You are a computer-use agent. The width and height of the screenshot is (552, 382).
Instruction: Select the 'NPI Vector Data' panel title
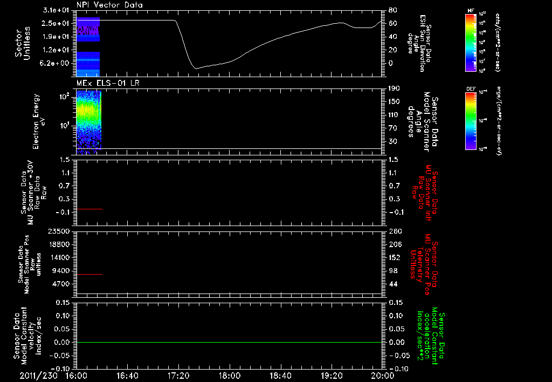point(109,5)
